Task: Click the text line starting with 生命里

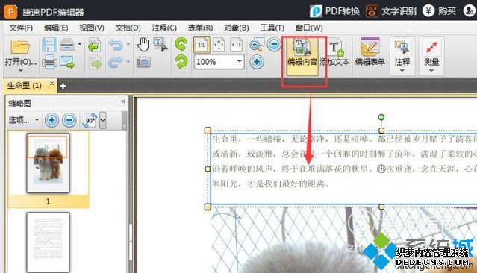Action: (x=344, y=139)
